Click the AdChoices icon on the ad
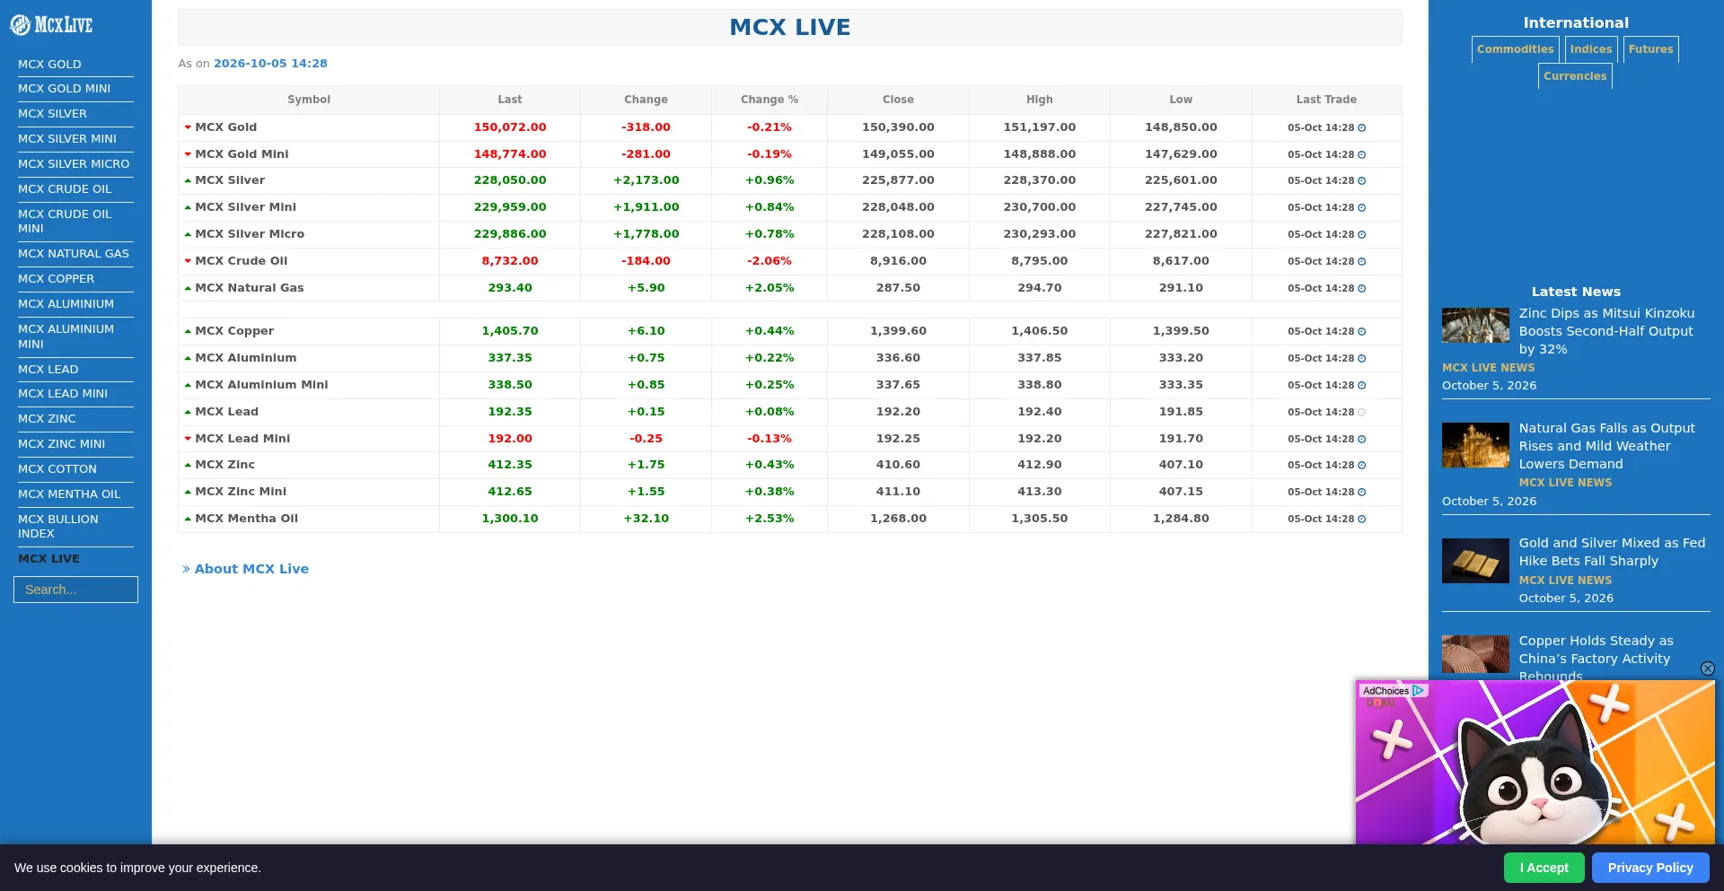Image resolution: width=1724 pixels, height=891 pixels. pyautogui.click(x=1418, y=691)
